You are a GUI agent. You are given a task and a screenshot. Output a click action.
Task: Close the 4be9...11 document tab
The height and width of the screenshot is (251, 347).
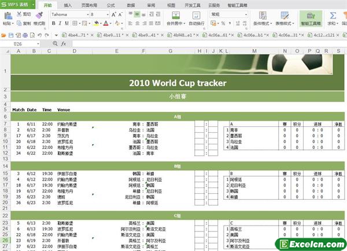click(x=127, y=35)
